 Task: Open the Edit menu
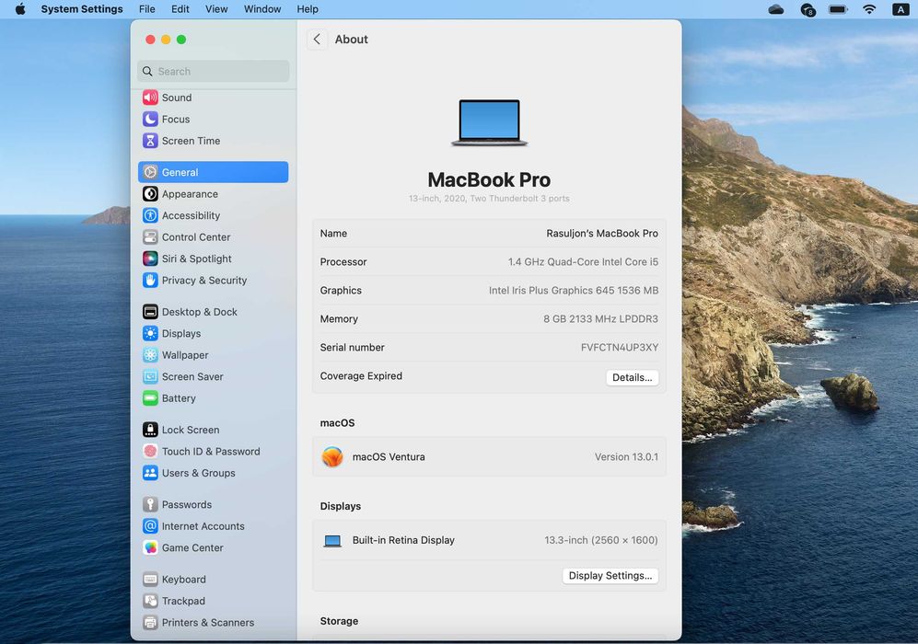(x=180, y=9)
